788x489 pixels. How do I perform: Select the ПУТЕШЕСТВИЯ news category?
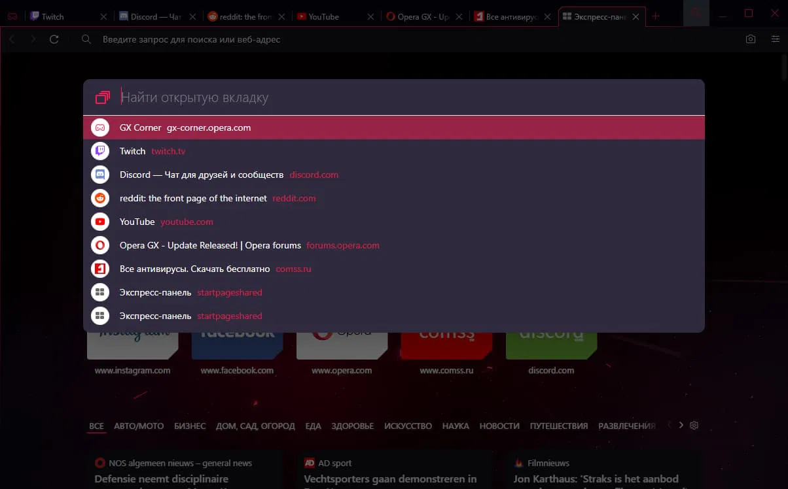559,426
